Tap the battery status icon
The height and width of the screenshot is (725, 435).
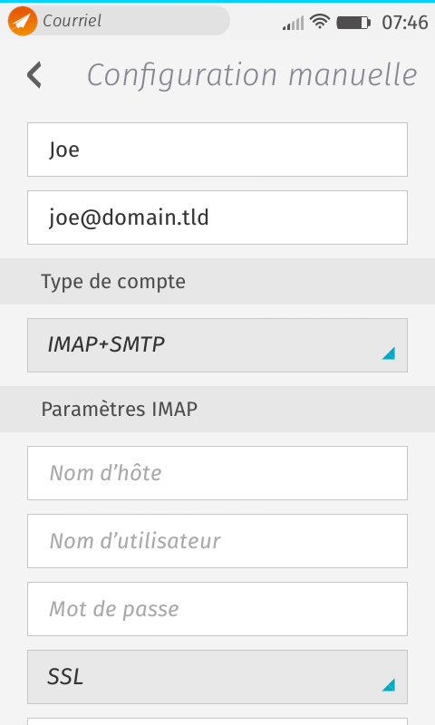[x=353, y=22]
